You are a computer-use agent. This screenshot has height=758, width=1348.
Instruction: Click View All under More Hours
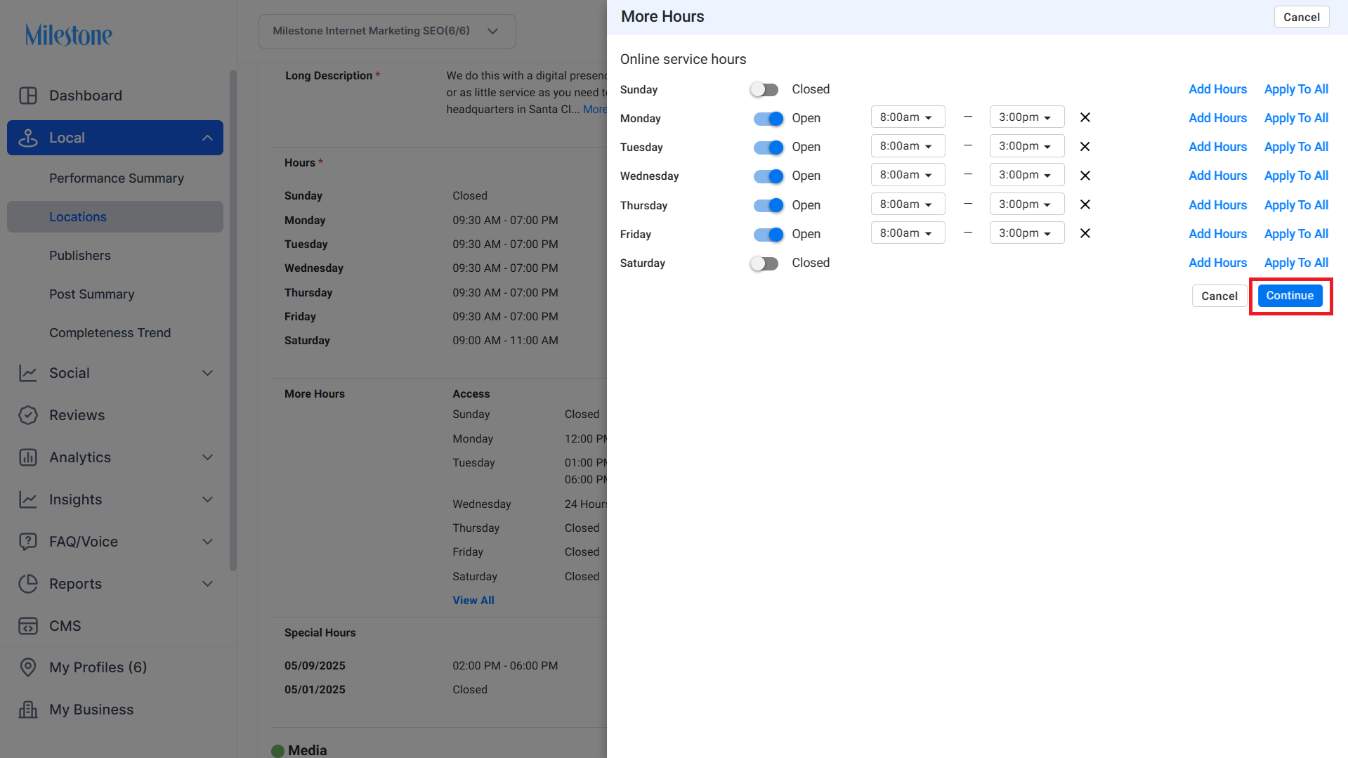[x=473, y=601]
